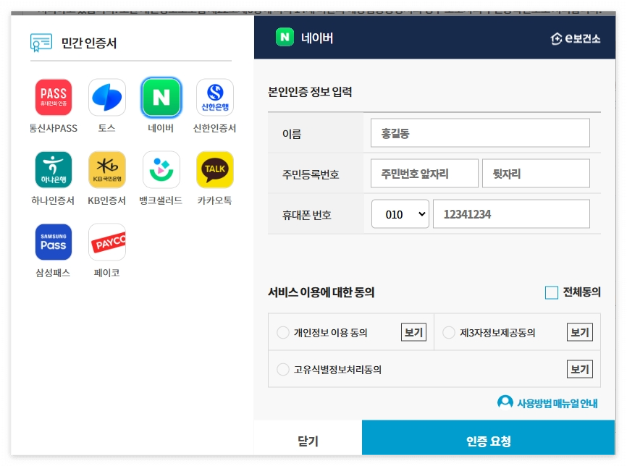
Task: Pick the 신한인증서 bank icon
Action: (215, 97)
